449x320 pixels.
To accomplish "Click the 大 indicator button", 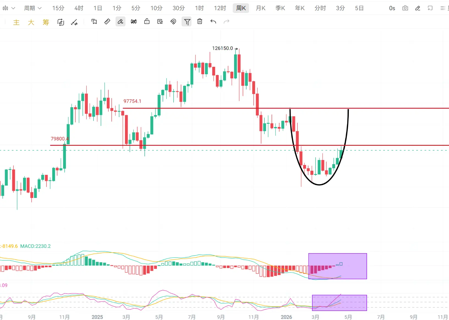I will (x=31, y=22).
